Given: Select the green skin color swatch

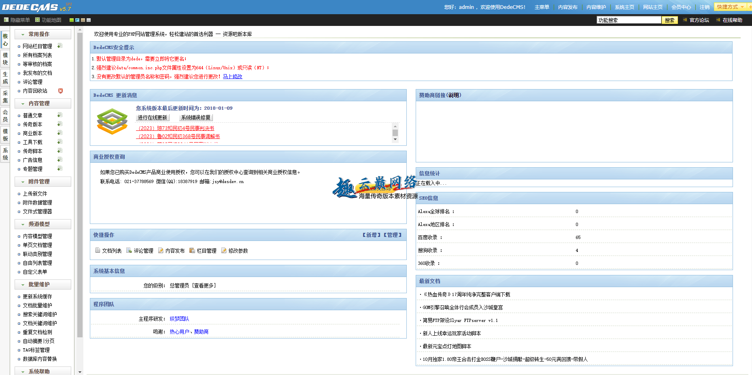Looking at the screenshot, I should [72, 20].
